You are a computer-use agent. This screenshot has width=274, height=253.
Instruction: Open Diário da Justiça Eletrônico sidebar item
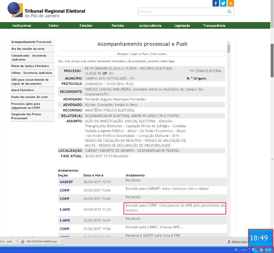coord(30,66)
